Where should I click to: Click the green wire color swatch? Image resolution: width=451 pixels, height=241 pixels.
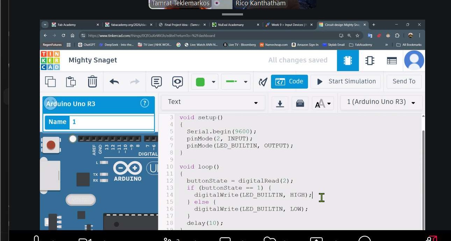point(200,82)
